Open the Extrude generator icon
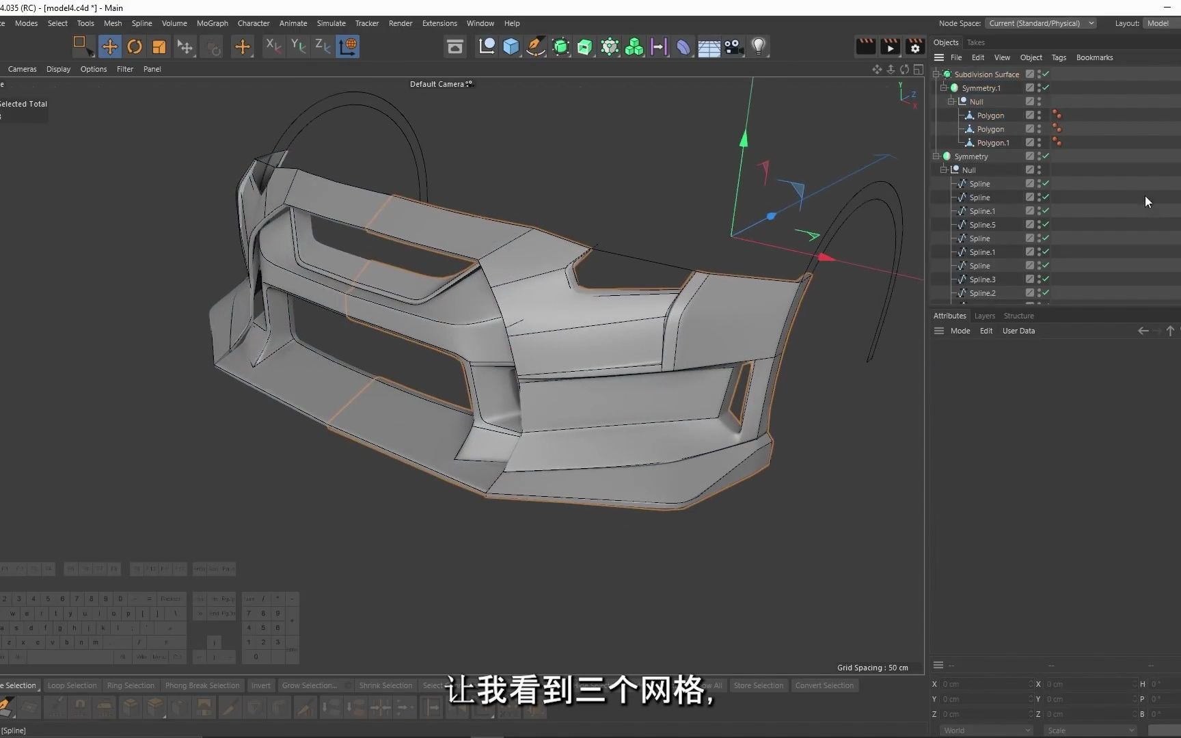Screen dimensions: 1181x738 pyautogui.click(x=585, y=46)
